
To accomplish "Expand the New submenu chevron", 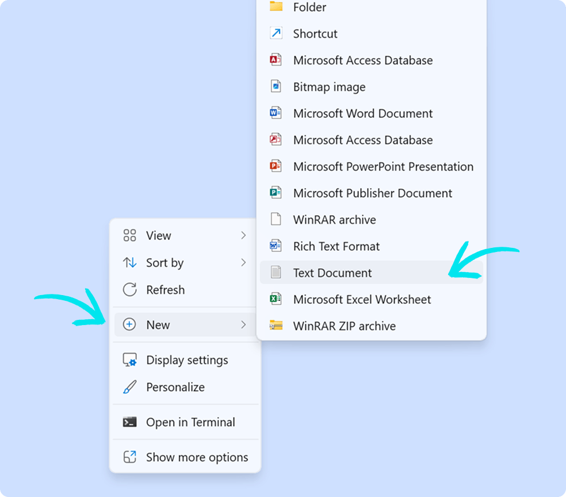I will [244, 324].
